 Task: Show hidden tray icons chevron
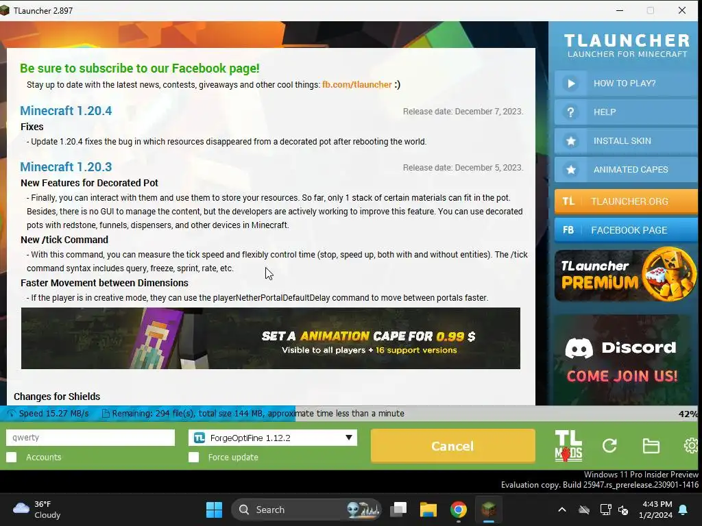(x=562, y=510)
